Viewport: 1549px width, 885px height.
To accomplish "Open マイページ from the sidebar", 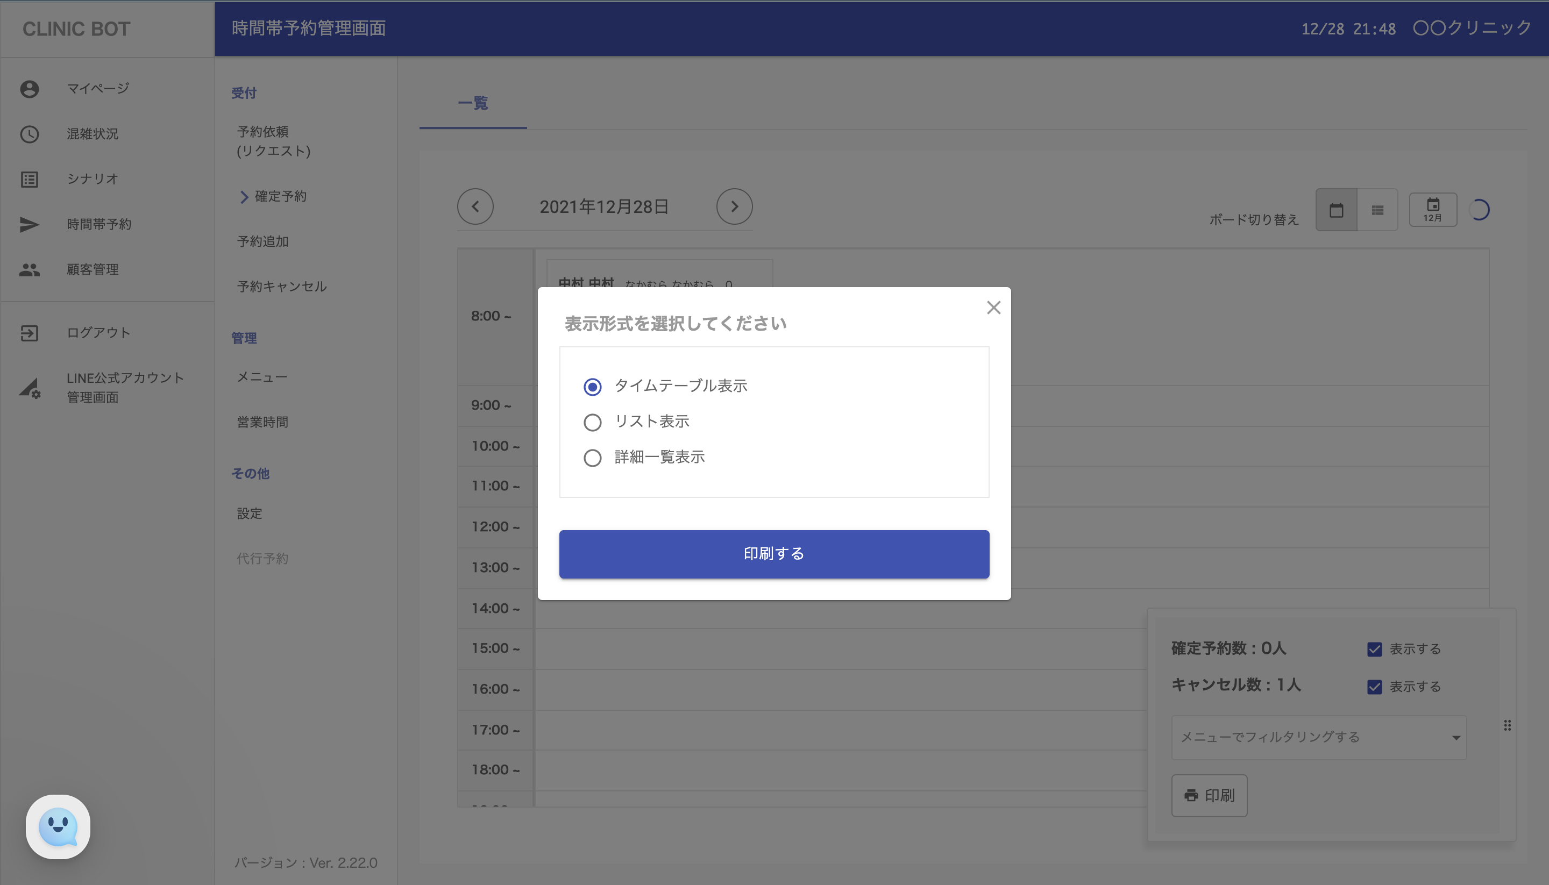I will [x=97, y=89].
